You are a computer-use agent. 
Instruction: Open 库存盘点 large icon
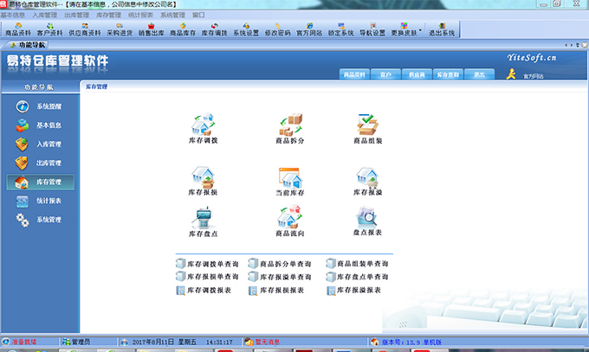(204, 221)
